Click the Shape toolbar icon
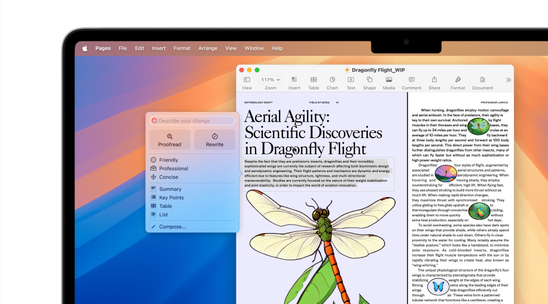 click(x=370, y=80)
